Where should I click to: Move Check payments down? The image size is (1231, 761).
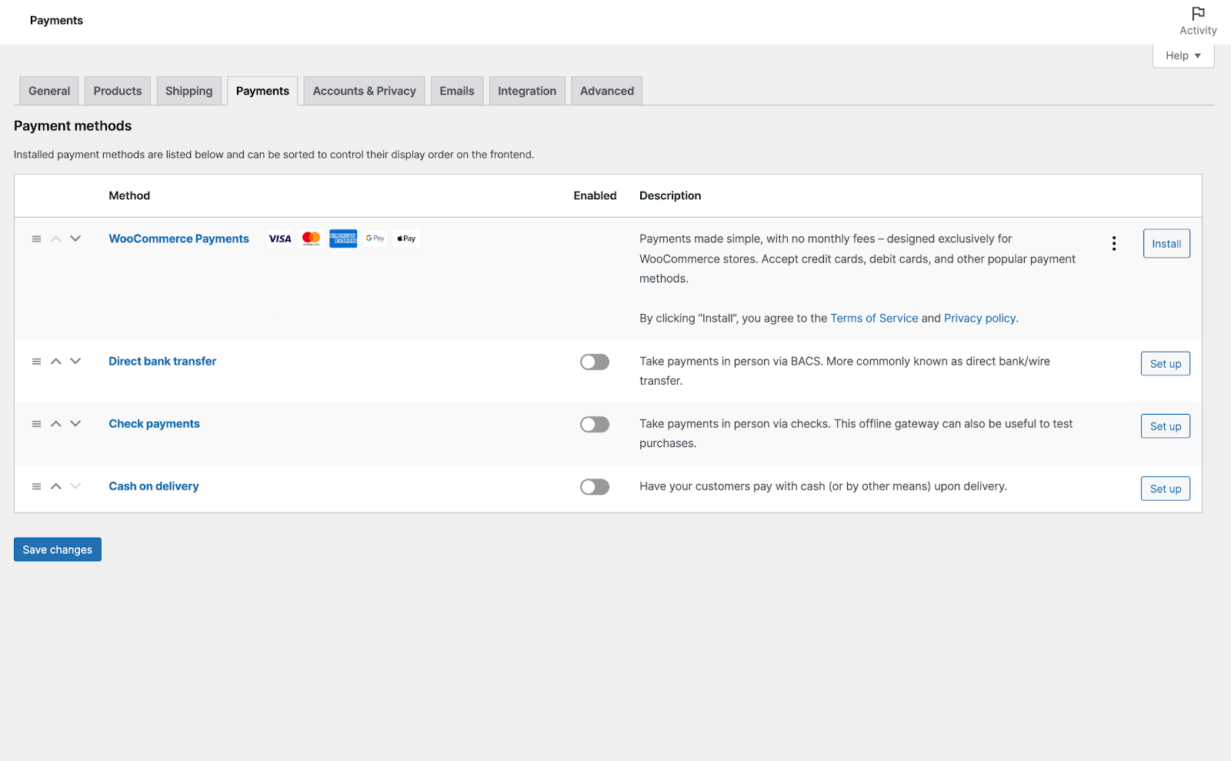75,424
